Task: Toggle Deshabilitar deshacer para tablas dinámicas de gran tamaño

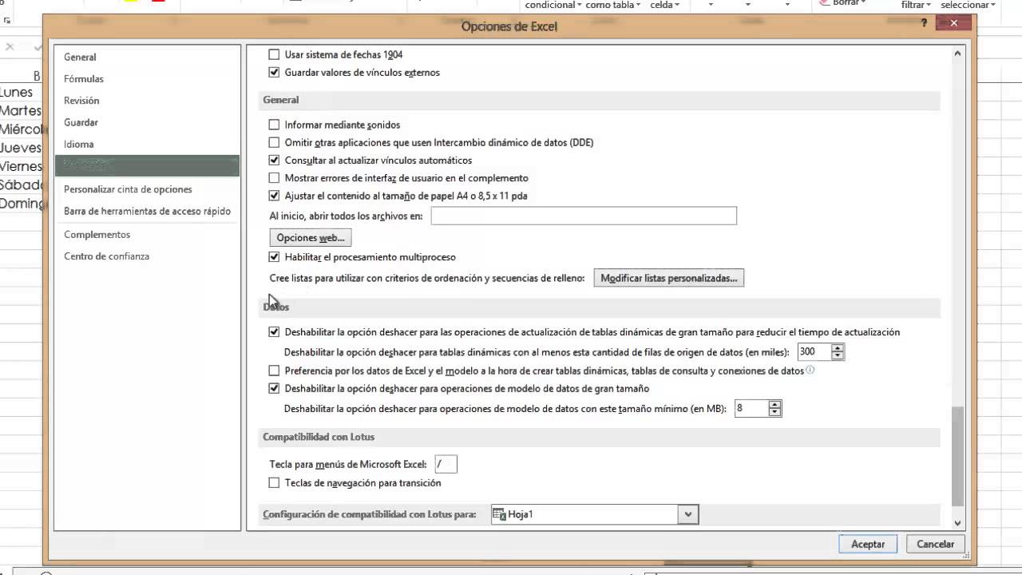Action: tap(274, 331)
